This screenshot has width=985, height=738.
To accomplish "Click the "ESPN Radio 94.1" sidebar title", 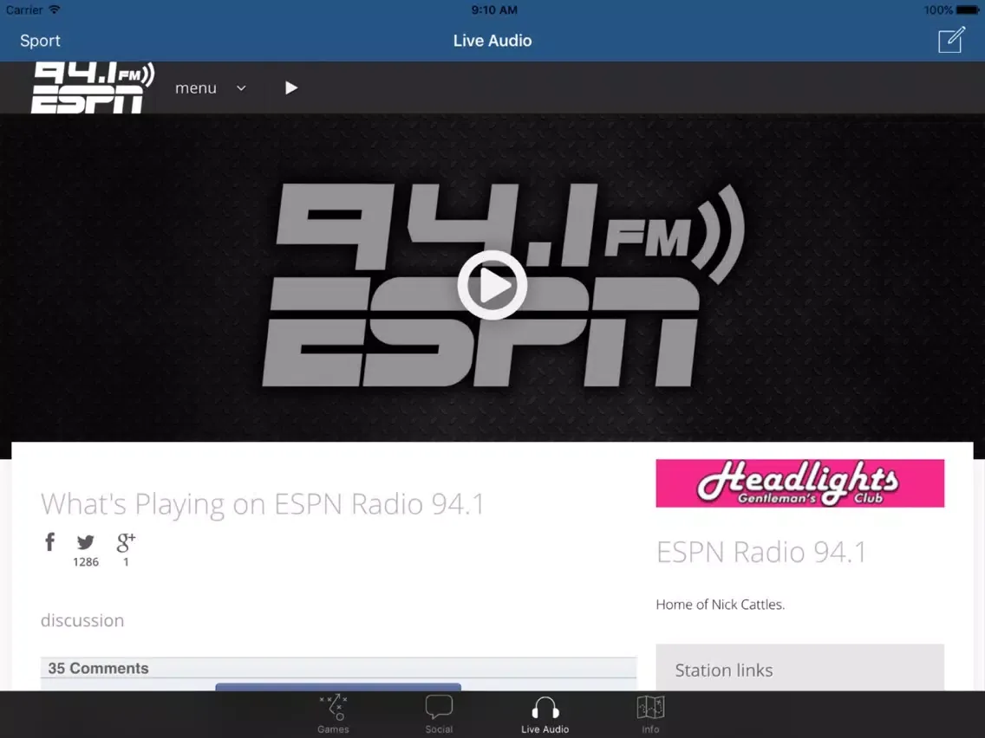I will coord(761,552).
